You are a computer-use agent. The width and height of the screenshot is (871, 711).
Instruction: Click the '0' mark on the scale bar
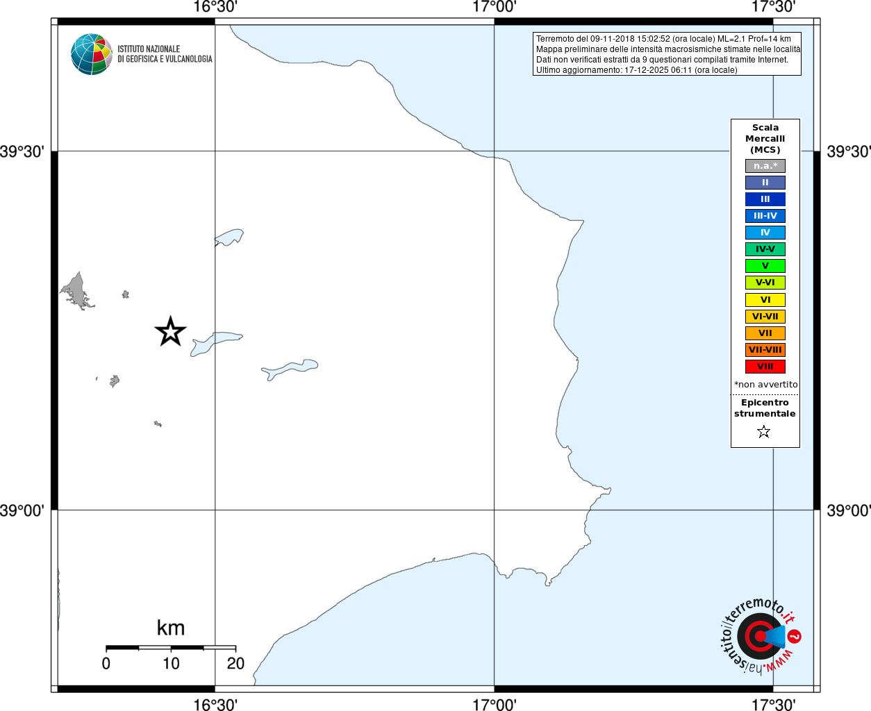tap(106, 663)
